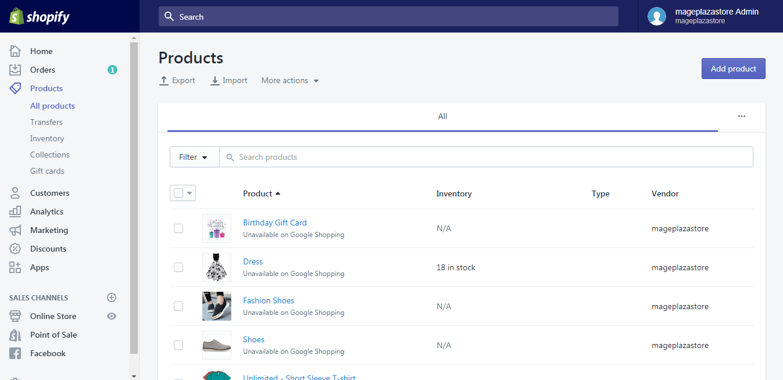This screenshot has width=783, height=380.
Task: Switch to the All products tab
Action: pyautogui.click(x=52, y=105)
